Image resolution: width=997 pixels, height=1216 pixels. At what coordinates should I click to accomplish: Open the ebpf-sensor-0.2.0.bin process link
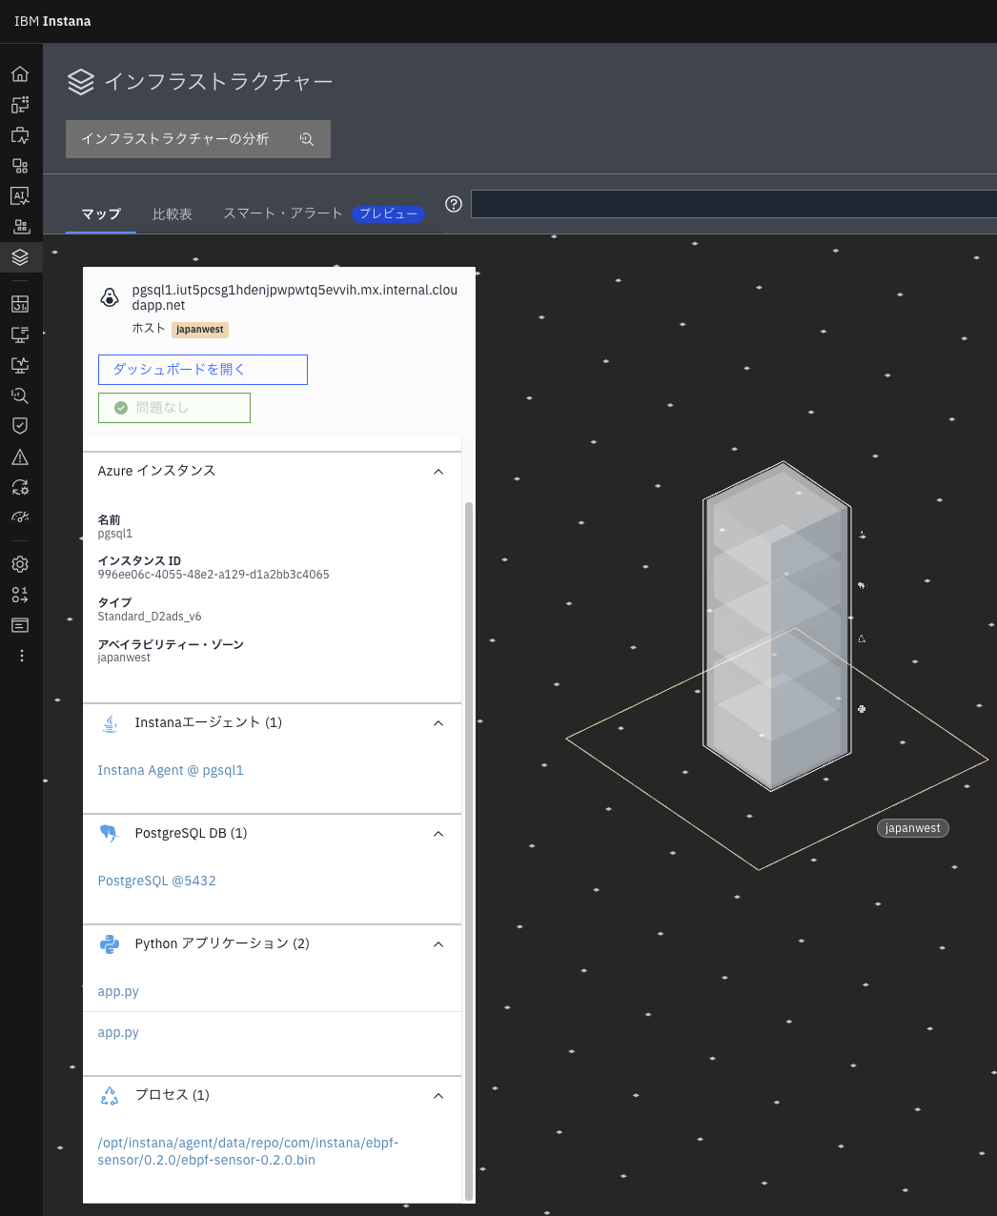click(x=248, y=1151)
